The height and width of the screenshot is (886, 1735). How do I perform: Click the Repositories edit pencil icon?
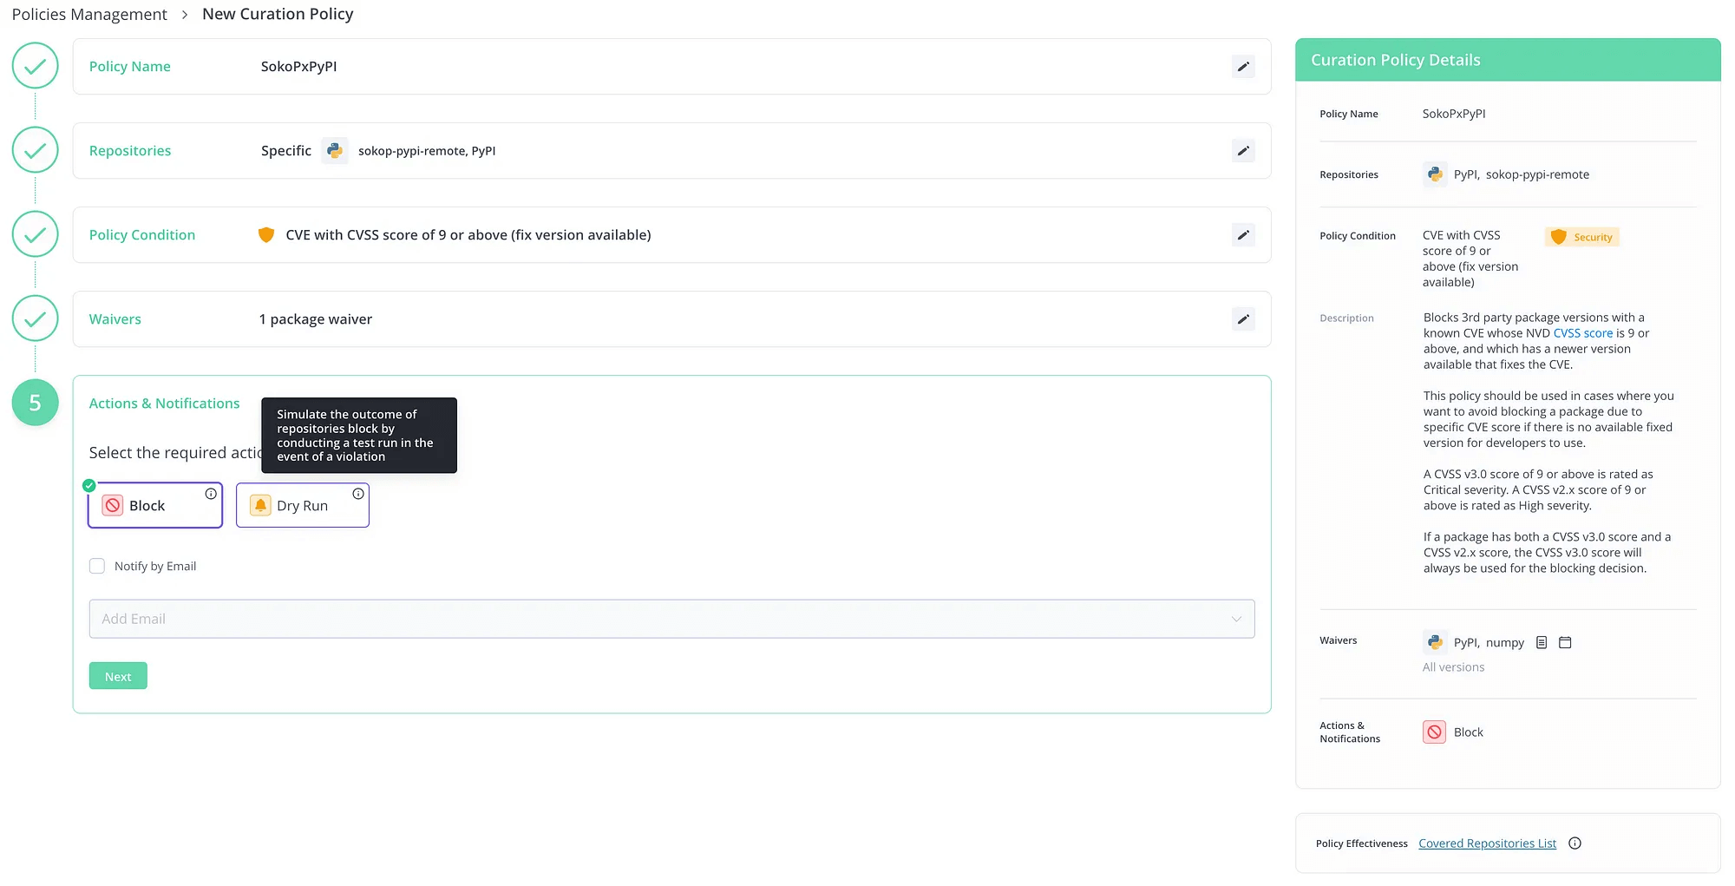point(1242,151)
